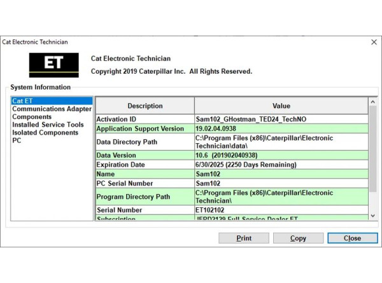The height and width of the screenshot is (283, 382).
Task: Click the Cat ET logo image
Action: point(53,64)
